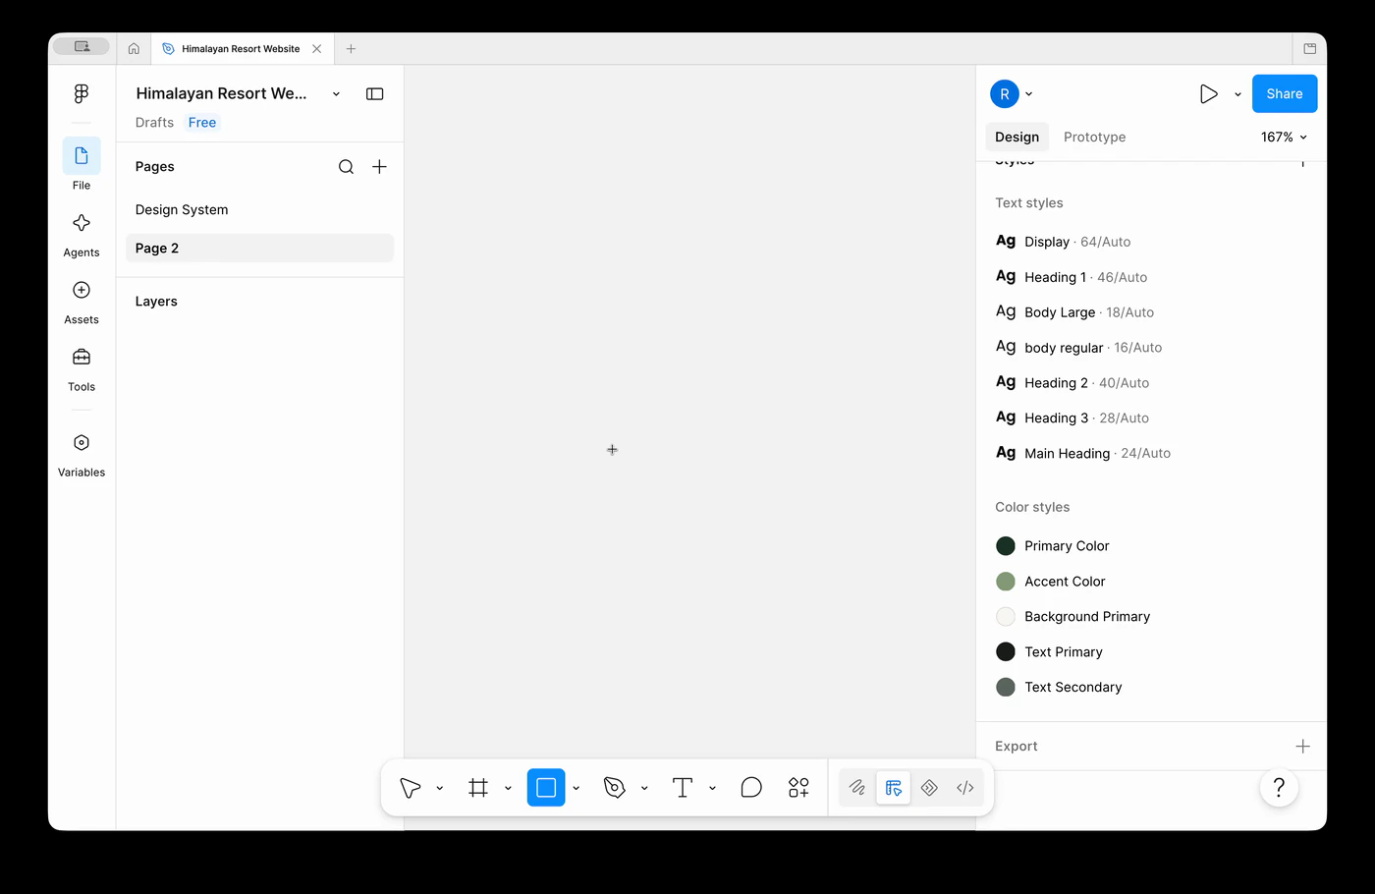Select the Text tool in the toolbar
Image resolution: width=1375 pixels, height=894 pixels.
pos(683,788)
